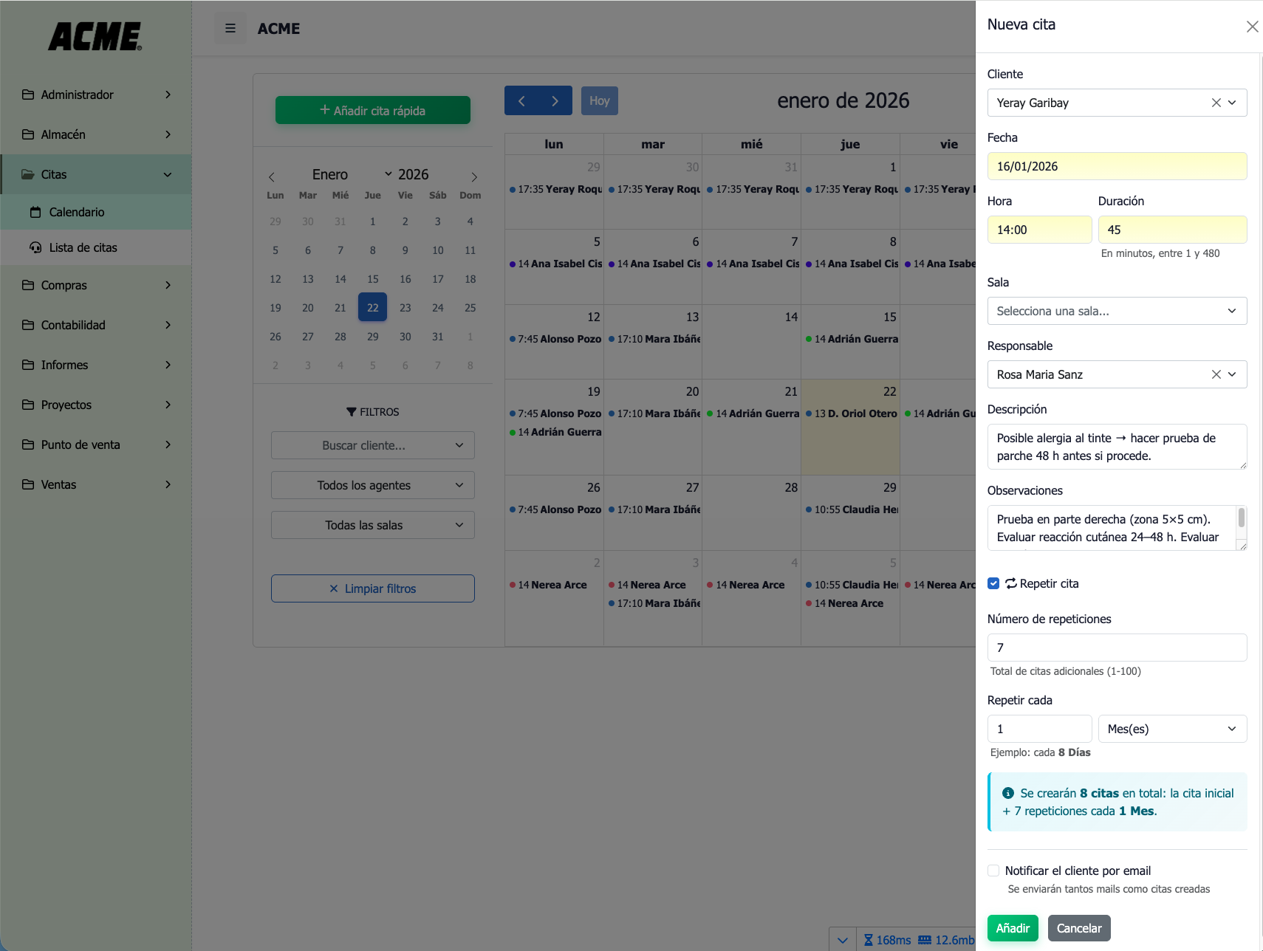This screenshot has height=951, width=1263.
Task: Click the Número de repeticiones field
Action: click(1116, 648)
